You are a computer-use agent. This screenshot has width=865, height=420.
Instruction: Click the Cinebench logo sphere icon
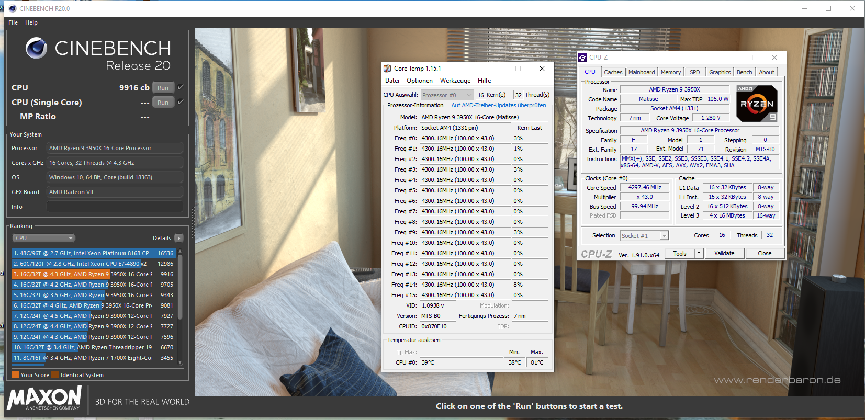(x=36, y=48)
